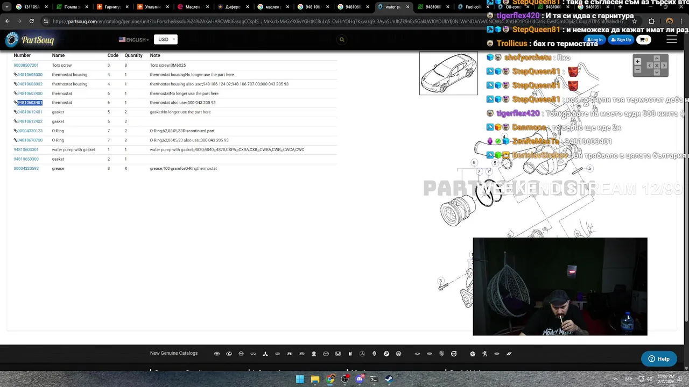This screenshot has width=689, height=387.
Task: Open File Explorer from the taskbar
Action: [x=315, y=379]
